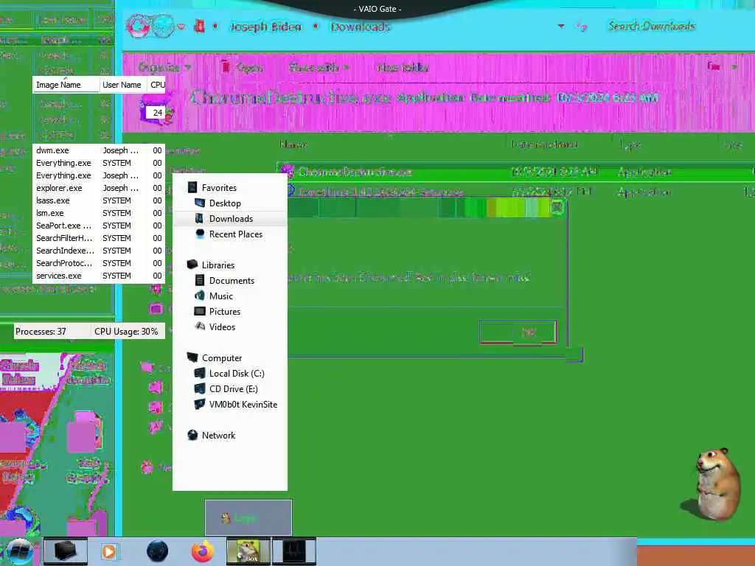The width and height of the screenshot is (755, 566).
Task: Focus the Search Downloads field
Action: pos(652,26)
